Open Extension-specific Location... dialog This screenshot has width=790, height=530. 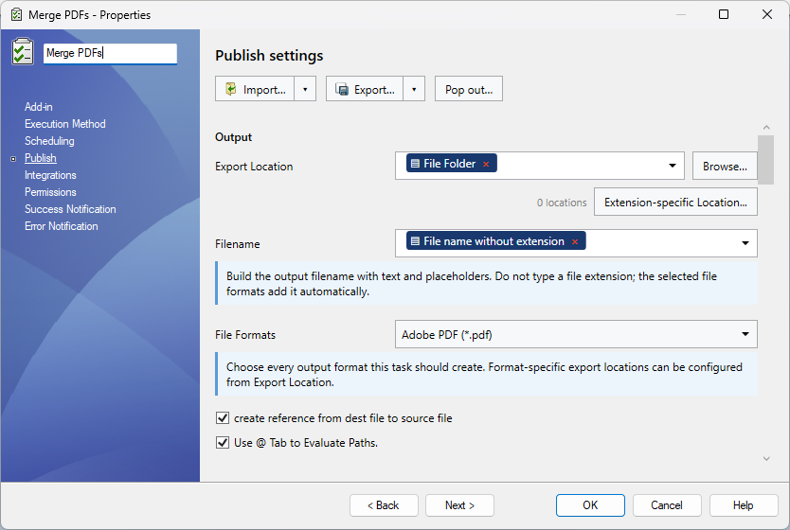(x=675, y=203)
